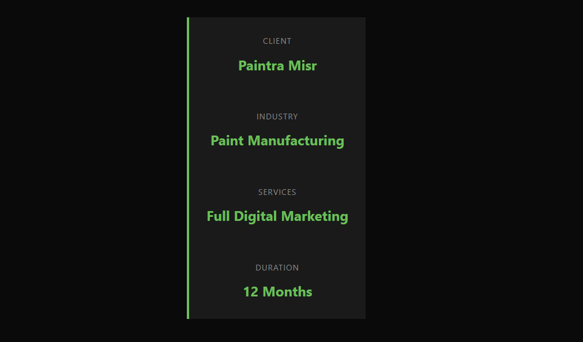This screenshot has height=342, width=583.
Task: Click empty card space between Industry and Services
Action: (x=277, y=168)
